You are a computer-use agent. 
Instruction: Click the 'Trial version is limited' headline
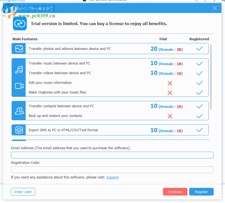(99, 24)
